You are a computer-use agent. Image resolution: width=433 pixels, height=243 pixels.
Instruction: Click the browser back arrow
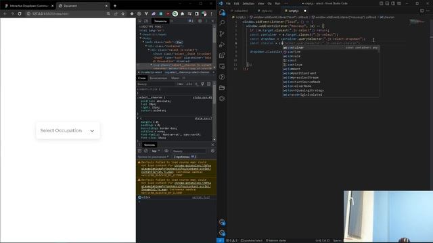coord(5,13)
